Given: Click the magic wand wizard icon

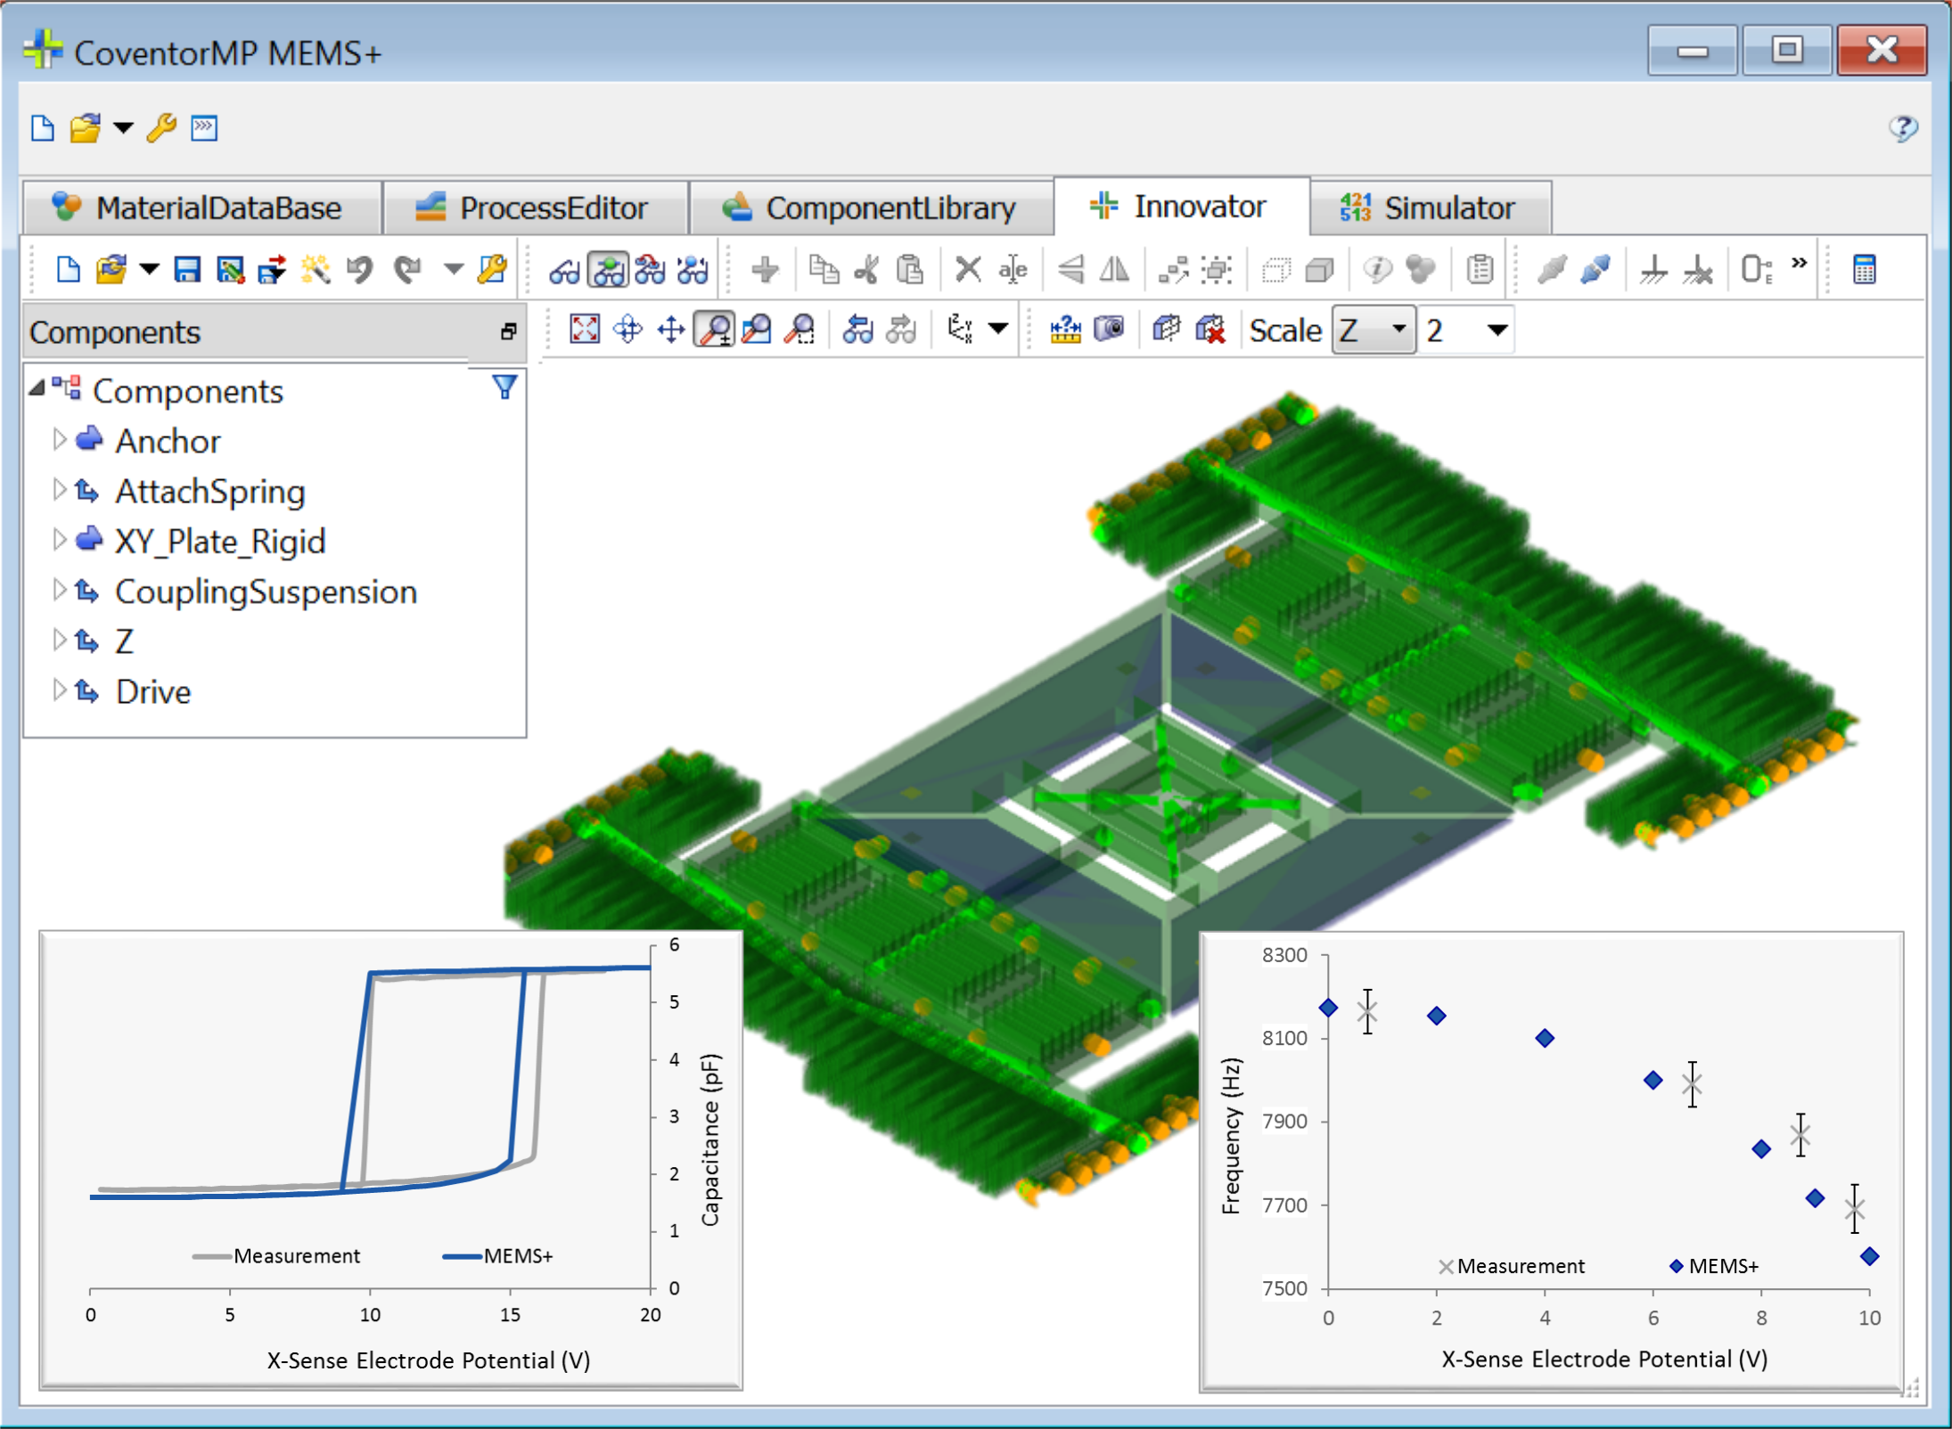Looking at the screenshot, I should (x=316, y=269).
